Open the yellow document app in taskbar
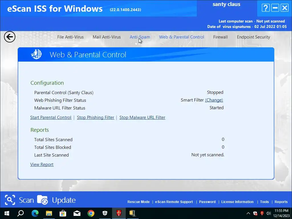The height and width of the screenshot is (219, 292). [132, 213]
